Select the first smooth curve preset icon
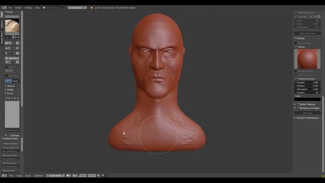Viewport: 325px width, 183px height. click(6, 131)
